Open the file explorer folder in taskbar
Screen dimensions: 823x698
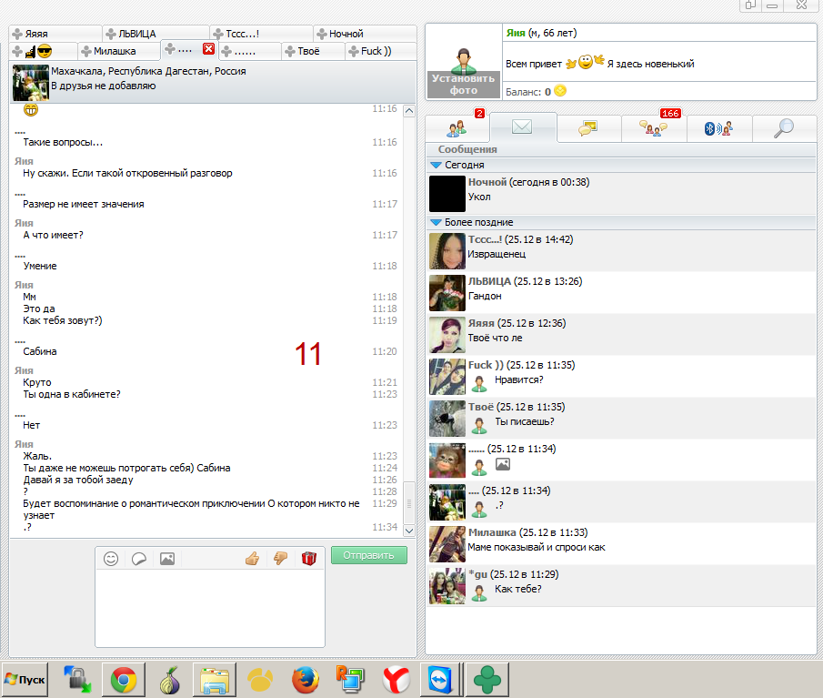tap(214, 680)
